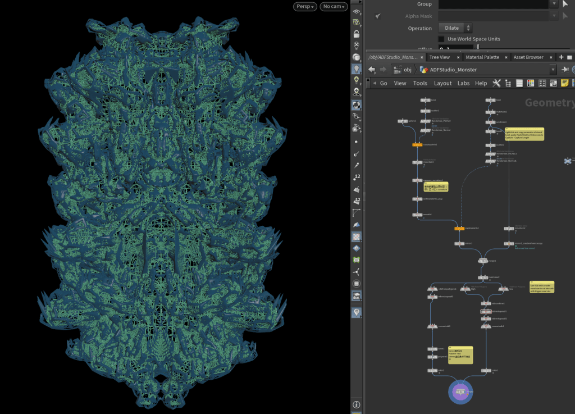This screenshot has height=414, width=575.
Task: Click into the Group input field
Action: point(493,4)
